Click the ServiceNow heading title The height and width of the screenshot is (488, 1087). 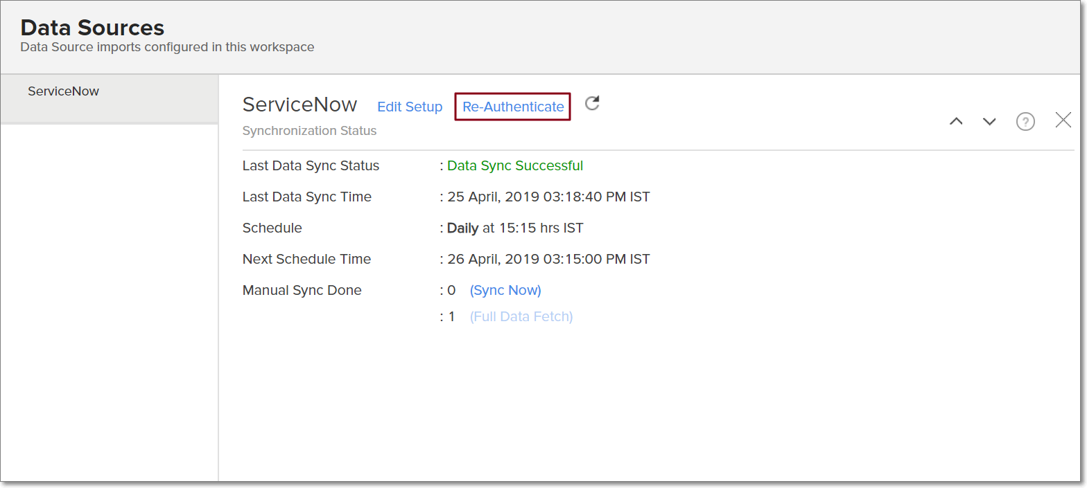click(299, 105)
